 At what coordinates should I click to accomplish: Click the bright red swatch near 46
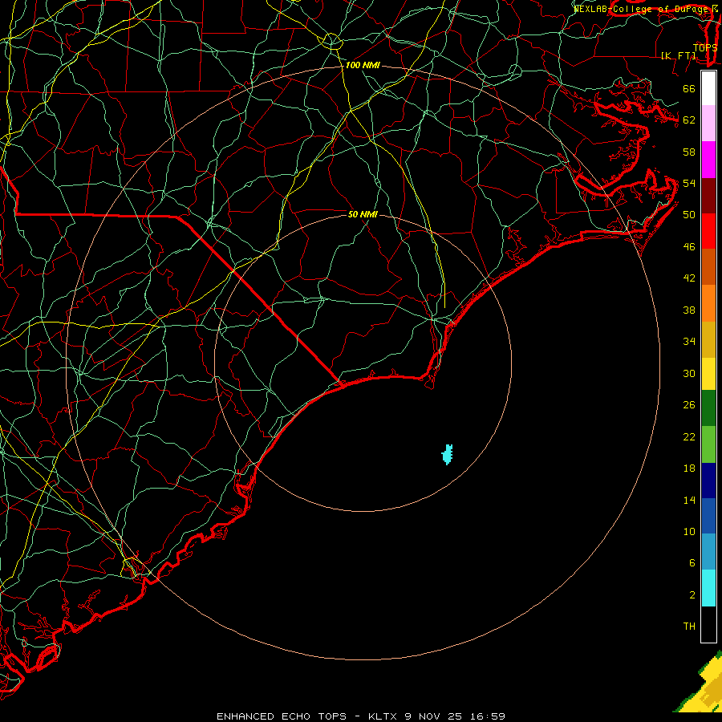pos(708,231)
